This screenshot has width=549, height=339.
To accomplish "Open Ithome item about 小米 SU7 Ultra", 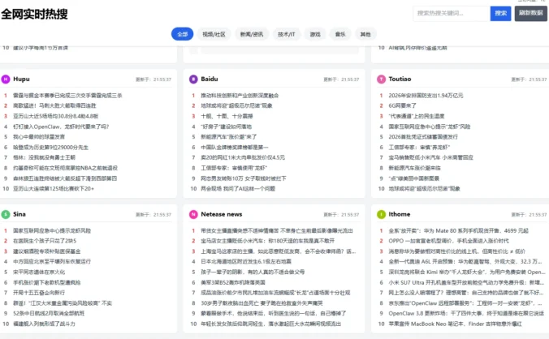I will (466, 282).
